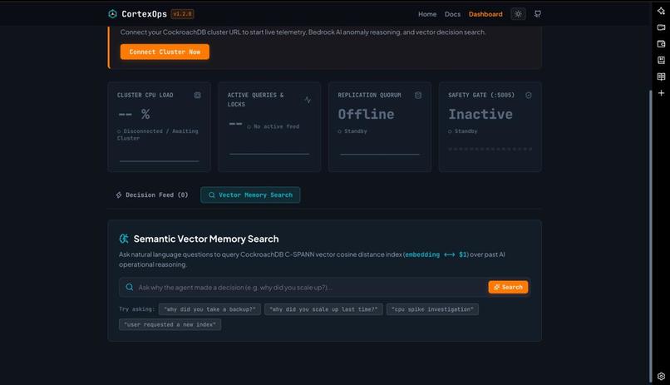Image resolution: width=670 pixels, height=385 pixels.
Task: Open the Docs nav link
Action: pyautogui.click(x=452, y=14)
